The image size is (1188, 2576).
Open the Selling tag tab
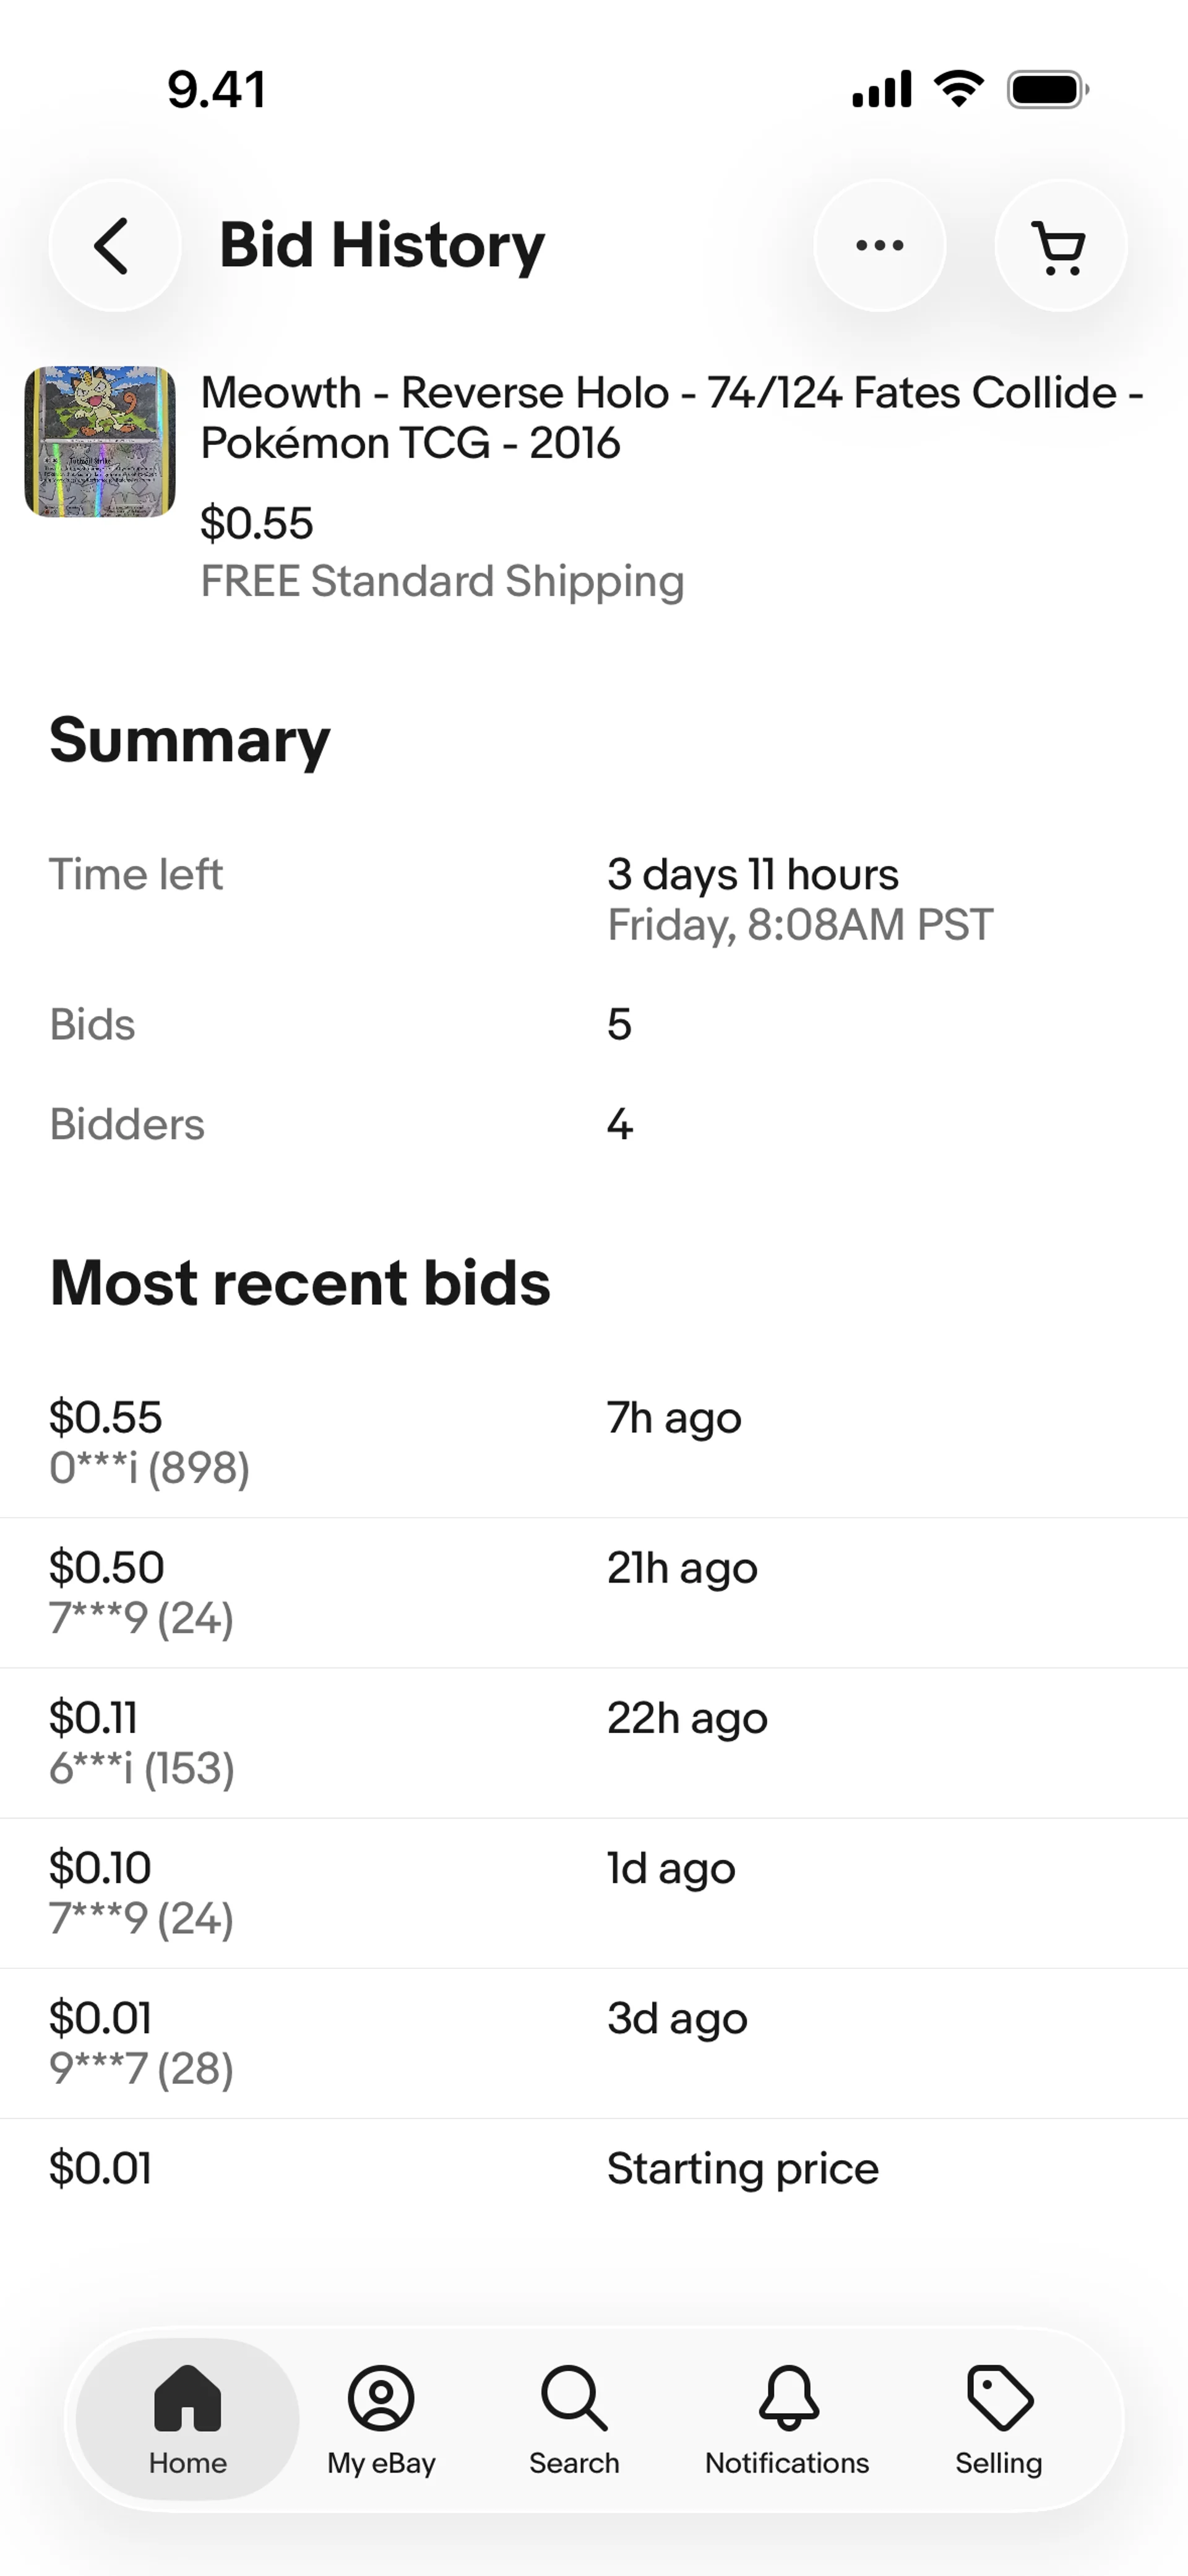(x=999, y=2418)
